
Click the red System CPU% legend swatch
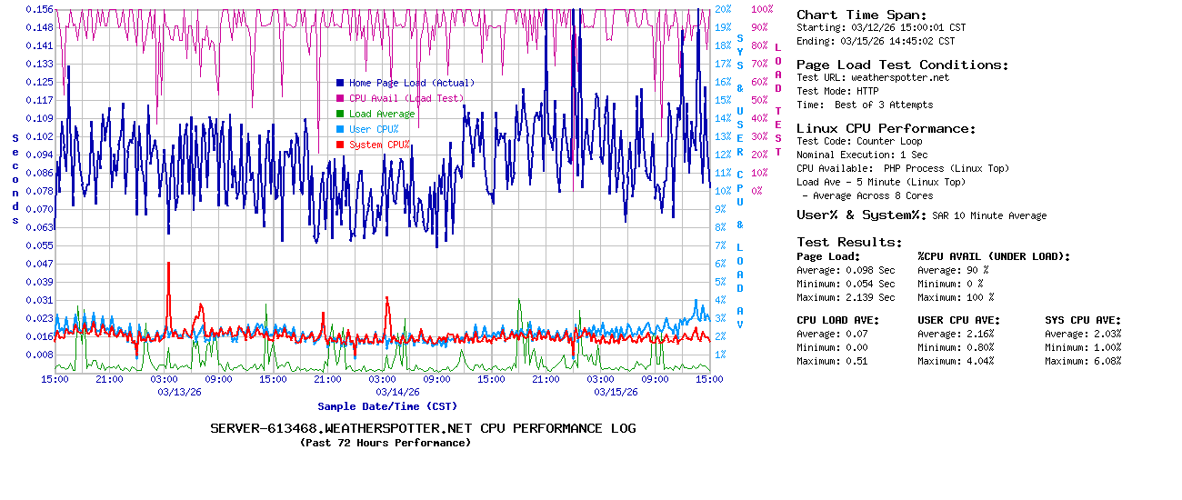coord(340,145)
